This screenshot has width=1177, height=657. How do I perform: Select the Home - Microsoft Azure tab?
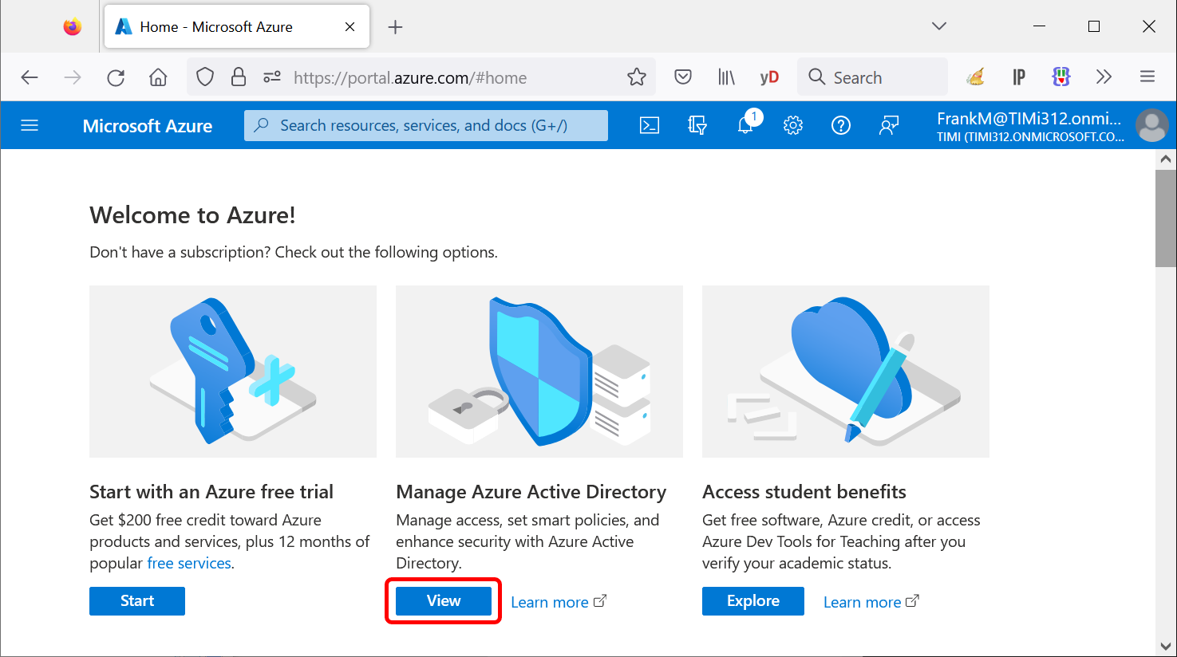click(237, 27)
